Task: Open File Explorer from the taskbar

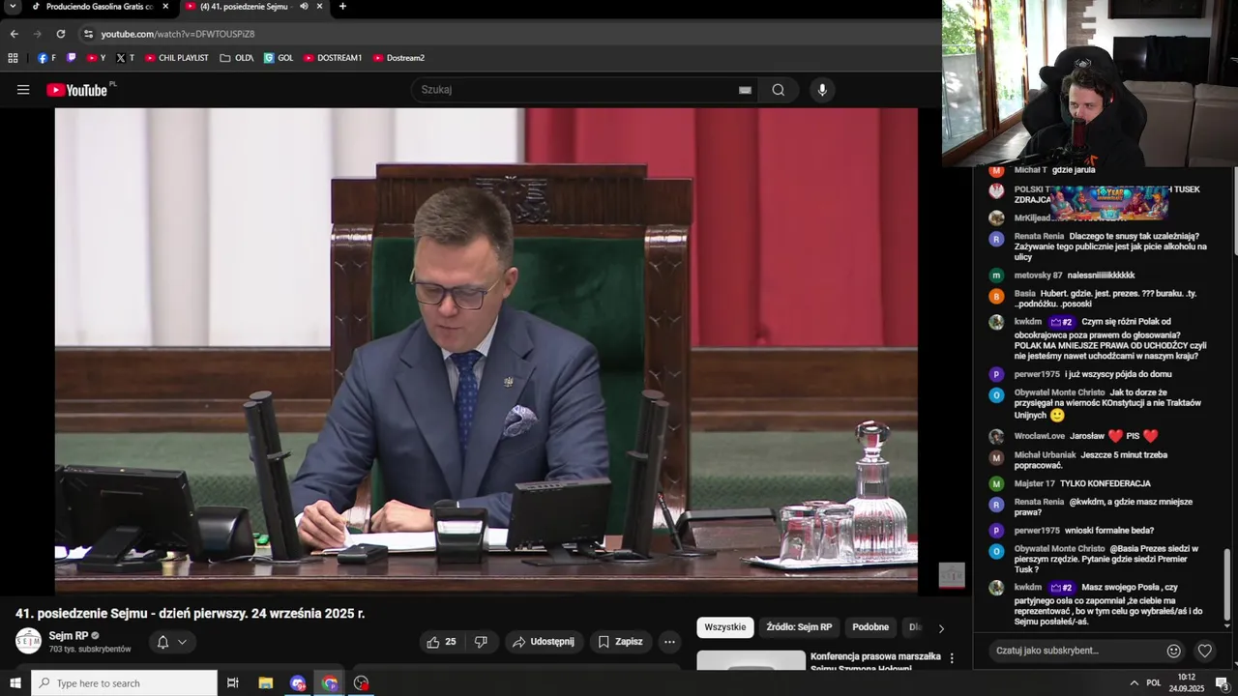Action: pos(266,683)
